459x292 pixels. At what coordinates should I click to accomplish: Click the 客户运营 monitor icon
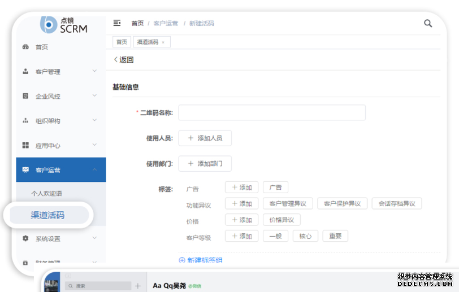pos(26,169)
